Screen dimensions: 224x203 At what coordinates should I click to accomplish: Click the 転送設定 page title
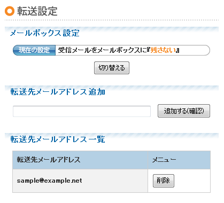(x=37, y=11)
